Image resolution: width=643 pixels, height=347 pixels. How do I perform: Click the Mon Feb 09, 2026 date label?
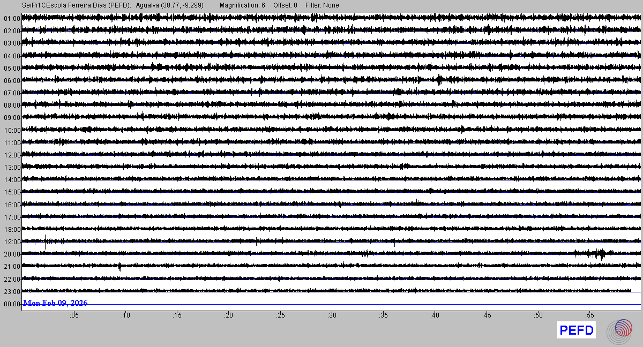(x=55, y=304)
